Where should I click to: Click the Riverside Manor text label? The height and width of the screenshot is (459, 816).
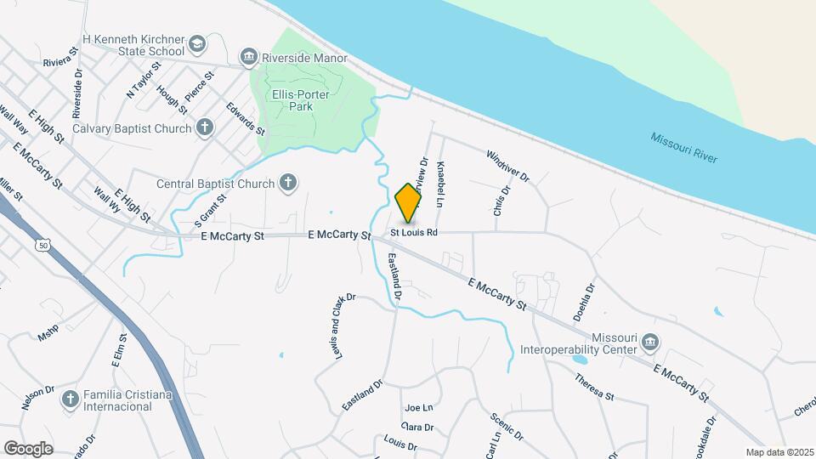pyautogui.click(x=304, y=58)
